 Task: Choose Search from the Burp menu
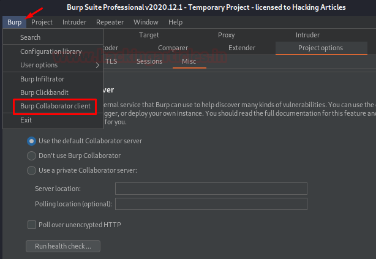click(53, 37)
